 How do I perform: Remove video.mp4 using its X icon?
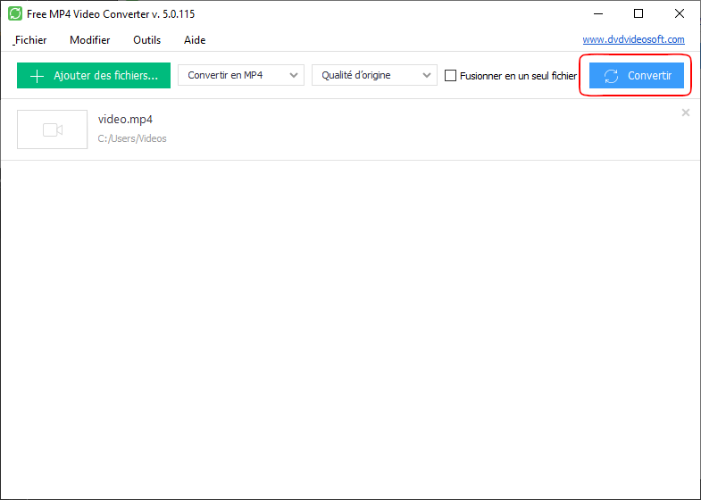point(685,112)
